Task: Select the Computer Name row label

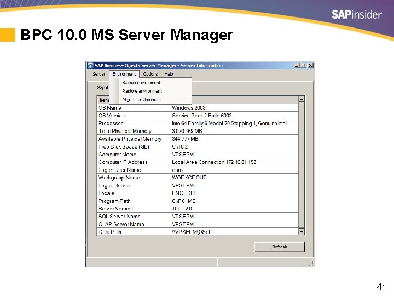Action: click(117, 154)
